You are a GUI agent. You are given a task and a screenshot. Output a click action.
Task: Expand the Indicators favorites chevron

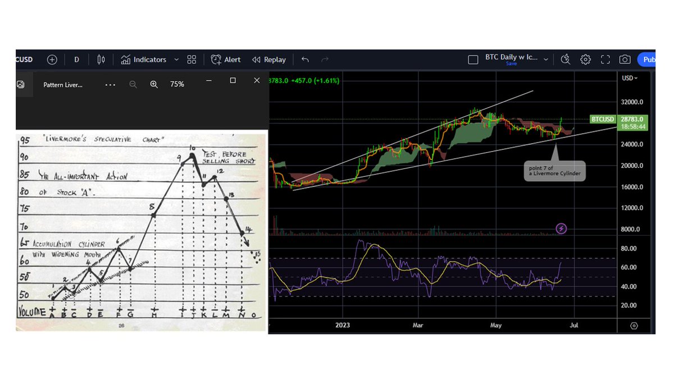coord(176,60)
